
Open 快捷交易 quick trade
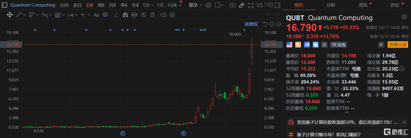pos(397,45)
